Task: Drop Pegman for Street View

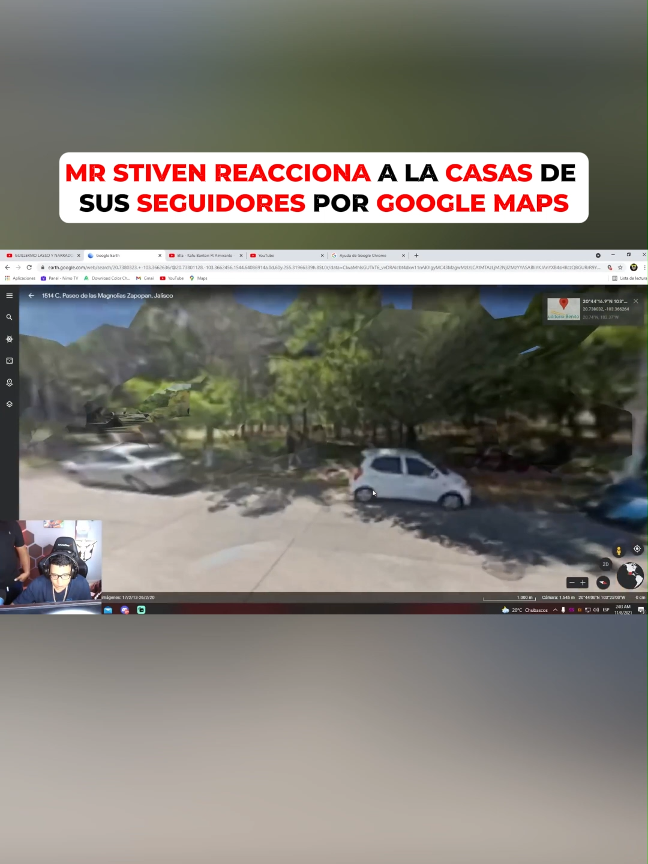Action: [618, 549]
